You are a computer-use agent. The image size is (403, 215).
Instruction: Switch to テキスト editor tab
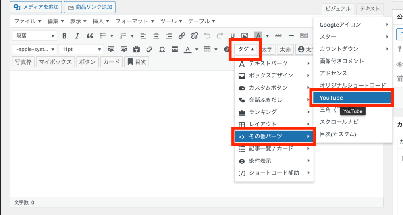click(370, 9)
